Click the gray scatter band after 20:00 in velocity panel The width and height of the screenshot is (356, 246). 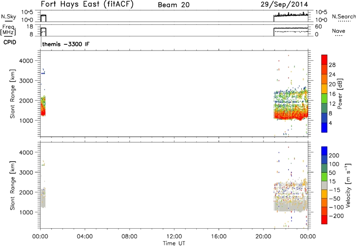click(291, 206)
